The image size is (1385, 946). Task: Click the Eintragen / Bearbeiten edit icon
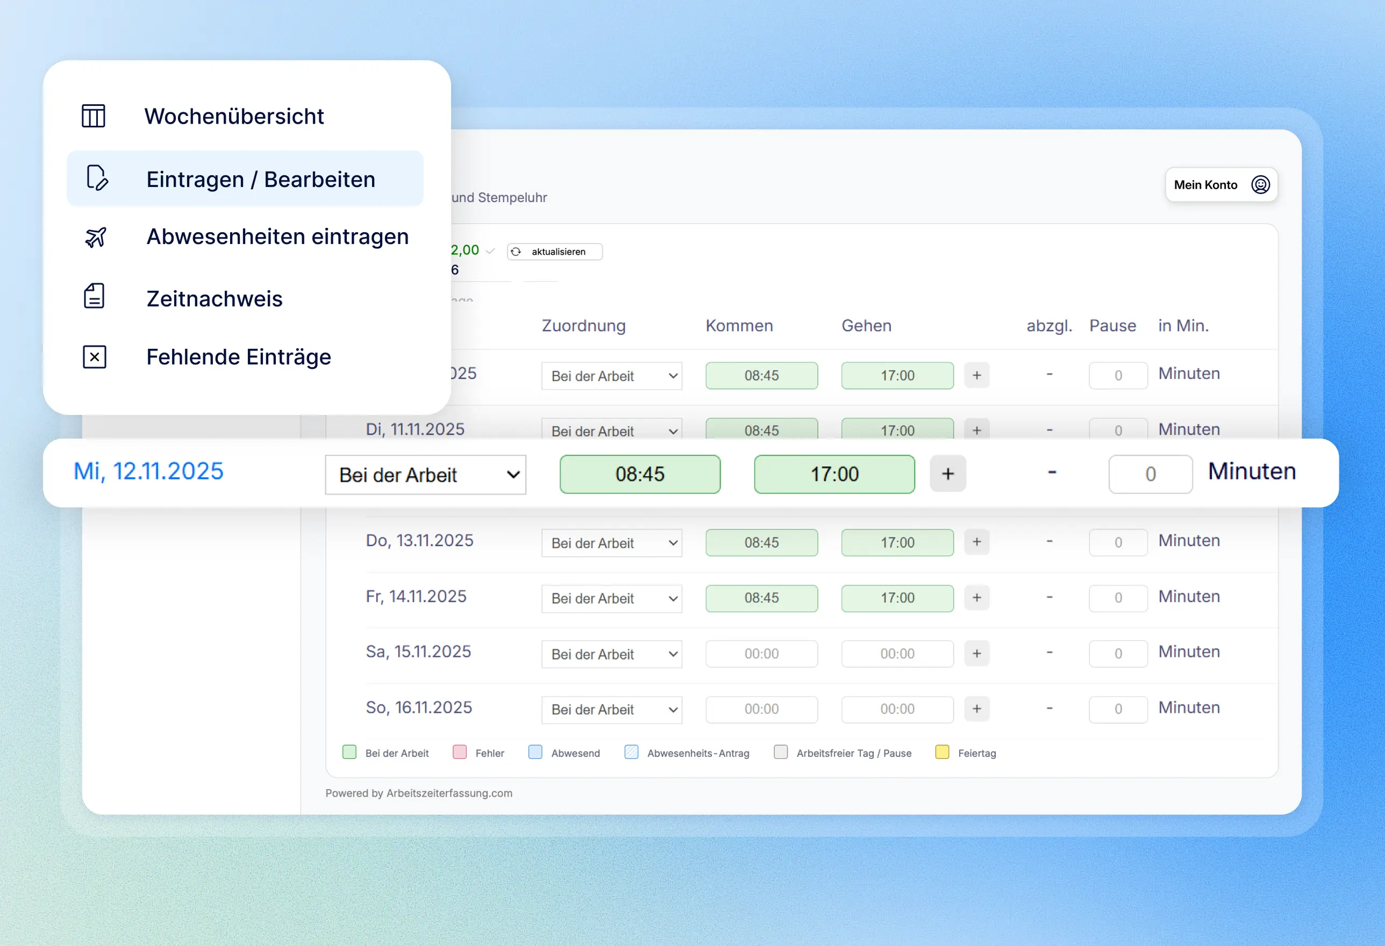97,177
